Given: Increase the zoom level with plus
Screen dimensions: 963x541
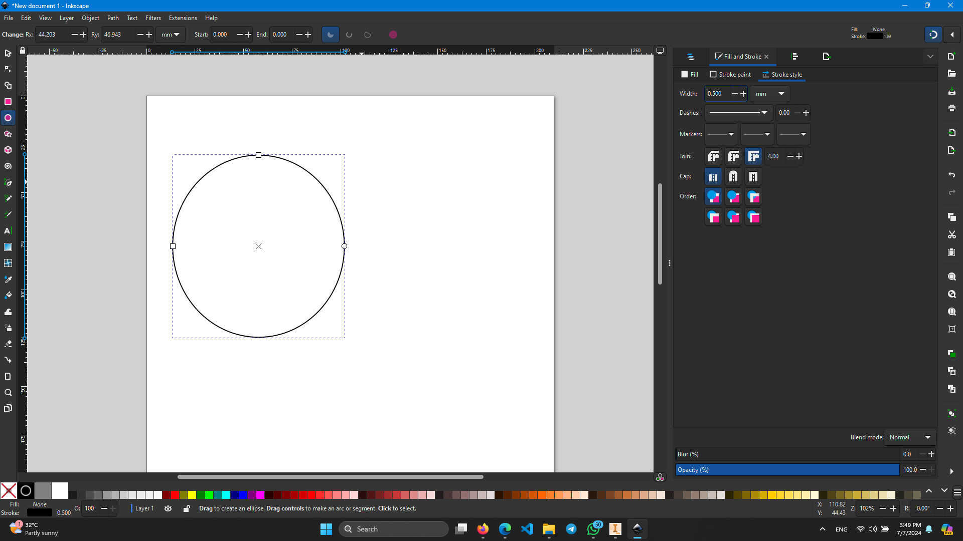Looking at the screenshot, I should point(893,508).
